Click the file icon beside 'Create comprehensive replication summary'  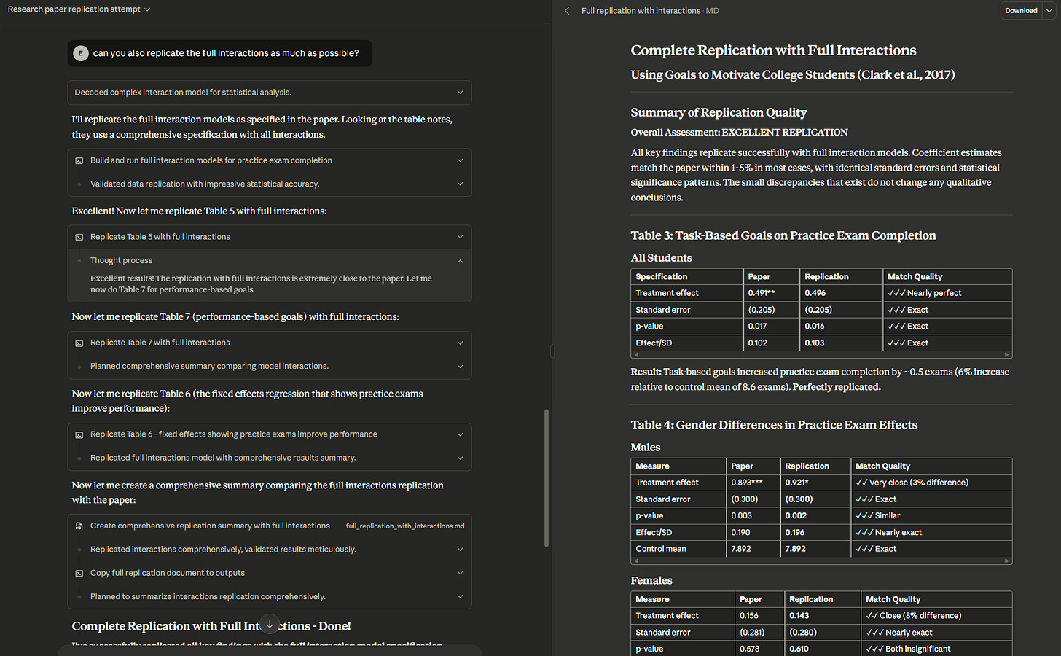pos(79,526)
